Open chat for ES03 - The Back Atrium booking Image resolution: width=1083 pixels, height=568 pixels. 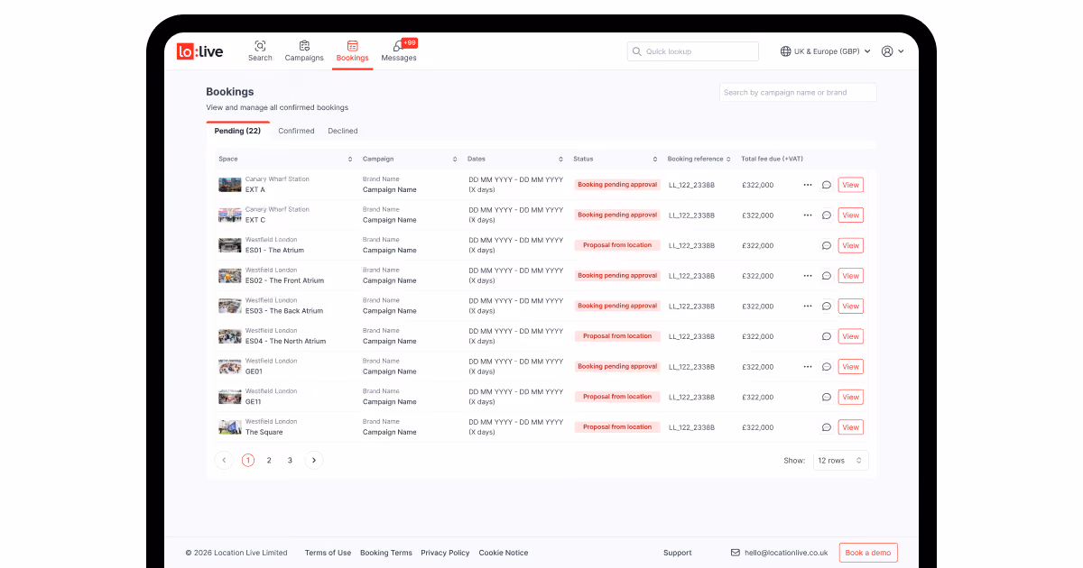click(826, 307)
